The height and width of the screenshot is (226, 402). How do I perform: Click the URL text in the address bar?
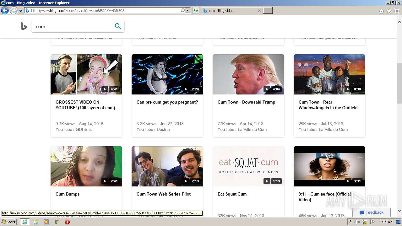click(x=78, y=11)
